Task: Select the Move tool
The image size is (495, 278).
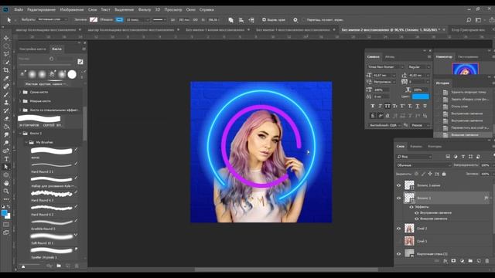Action: point(6,38)
